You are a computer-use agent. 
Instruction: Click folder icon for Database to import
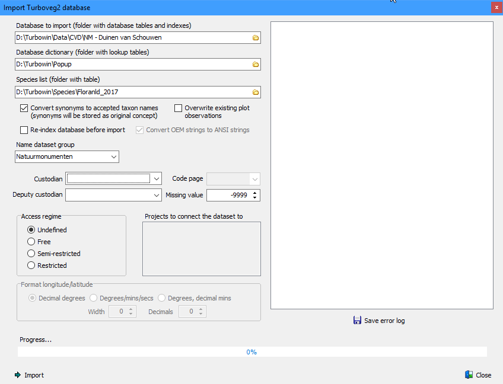tap(256, 37)
